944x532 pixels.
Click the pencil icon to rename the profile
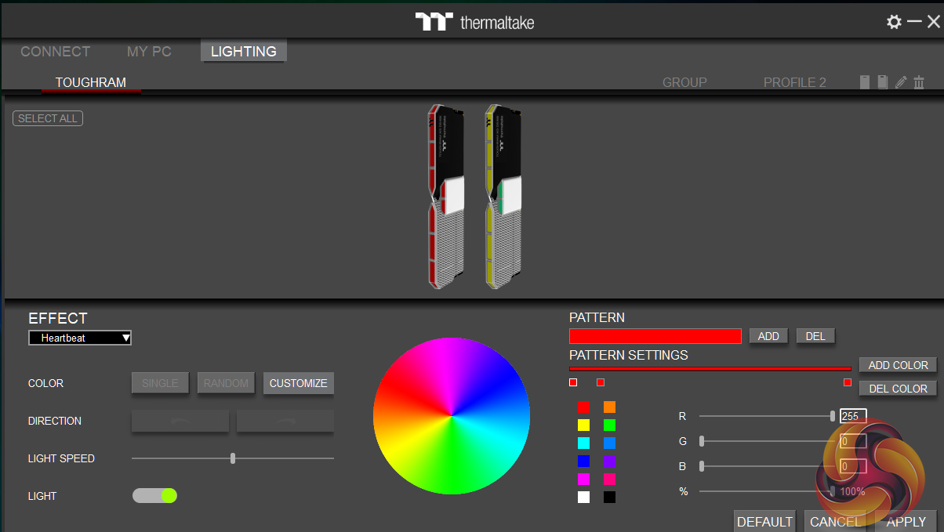click(901, 82)
